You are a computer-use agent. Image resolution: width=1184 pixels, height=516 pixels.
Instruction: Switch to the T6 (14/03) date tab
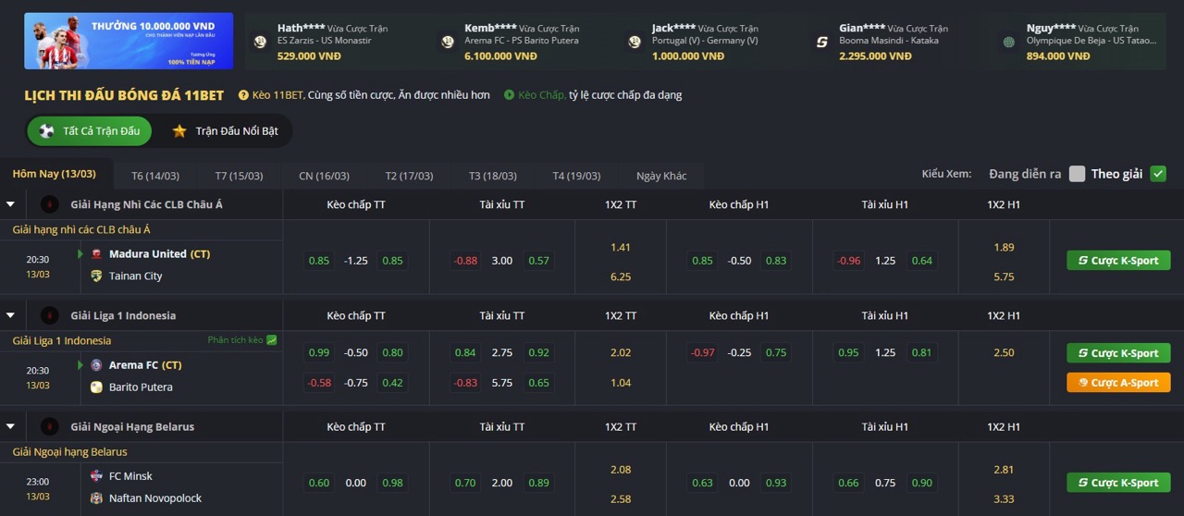[x=154, y=176]
